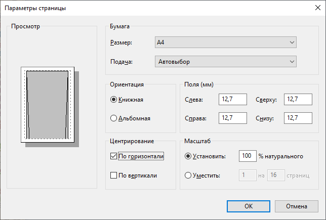Open the Подача paper source dropdown
Viewport: 326px width, 220px height.
226,62
